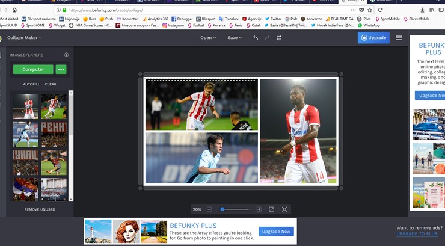This screenshot has width=445, height=246.
Task: Click the swap arrows icon in top toolbar
Action: 279,38
